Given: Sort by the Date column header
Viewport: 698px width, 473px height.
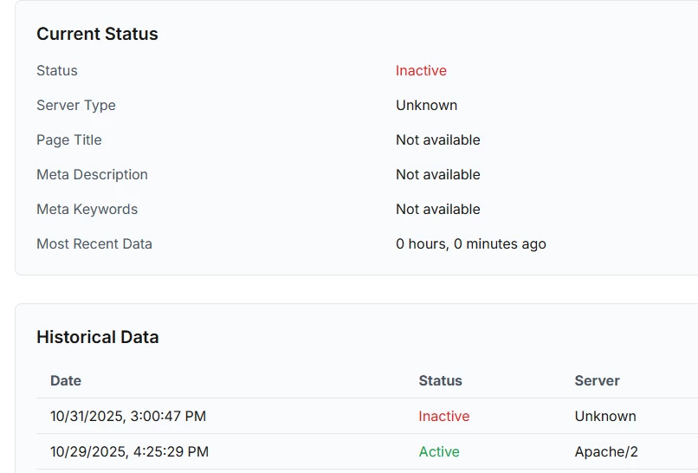Looking at the screenshot, I should (66, 381).
